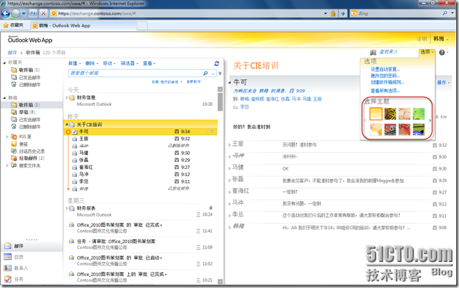
Task: Click 设置自动答复 auto-reply link
Action: [385, 69]
